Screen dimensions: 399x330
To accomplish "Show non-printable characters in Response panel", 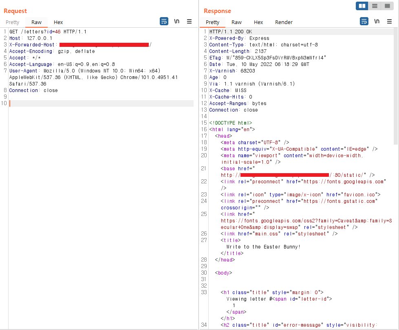I will (x=377, y=21).
